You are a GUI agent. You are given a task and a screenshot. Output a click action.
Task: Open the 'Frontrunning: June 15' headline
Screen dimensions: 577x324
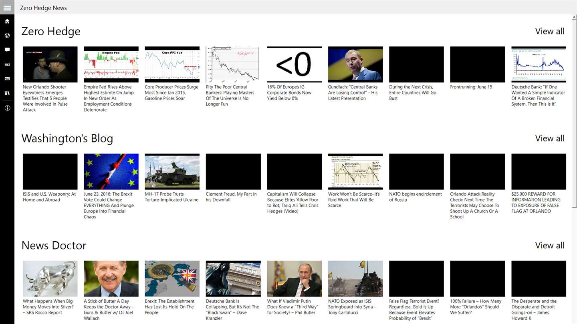[471, 87]
